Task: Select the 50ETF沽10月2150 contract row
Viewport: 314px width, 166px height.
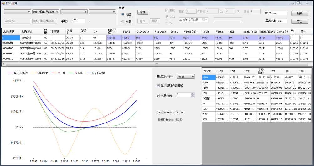Action: coord(157,58)
